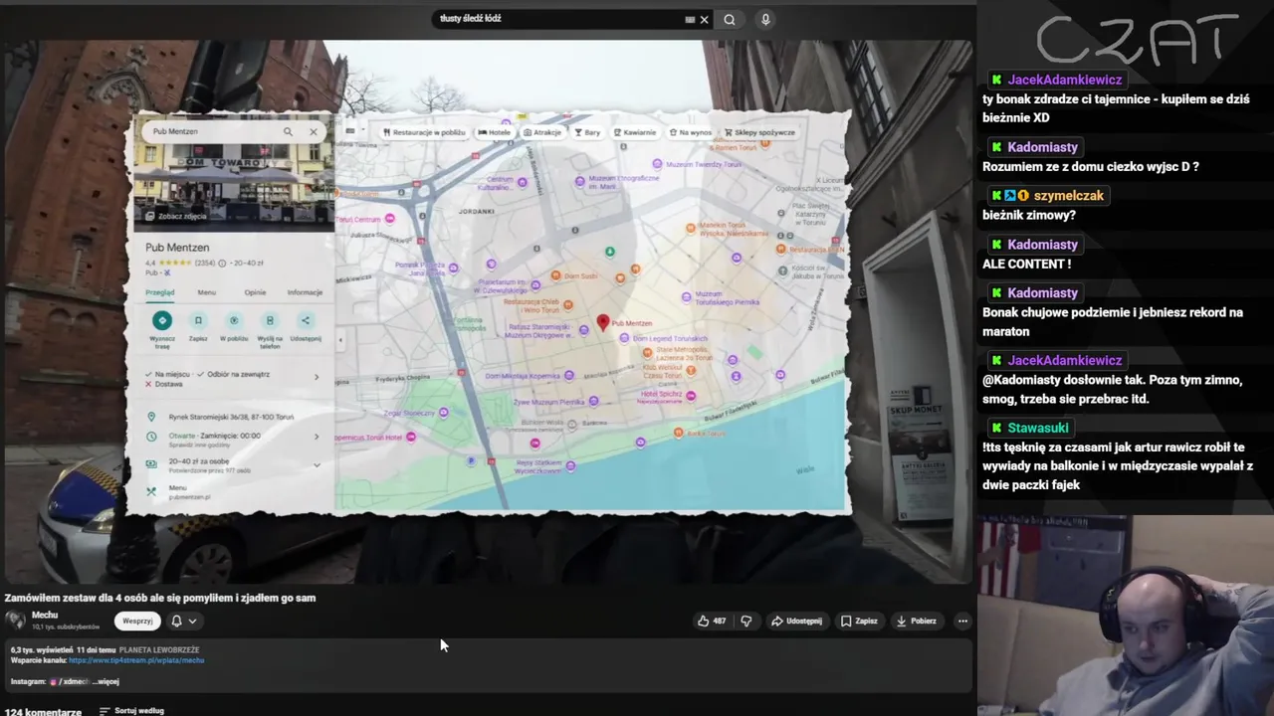Click the YouTube search magnifier button

tap(730, 19)
